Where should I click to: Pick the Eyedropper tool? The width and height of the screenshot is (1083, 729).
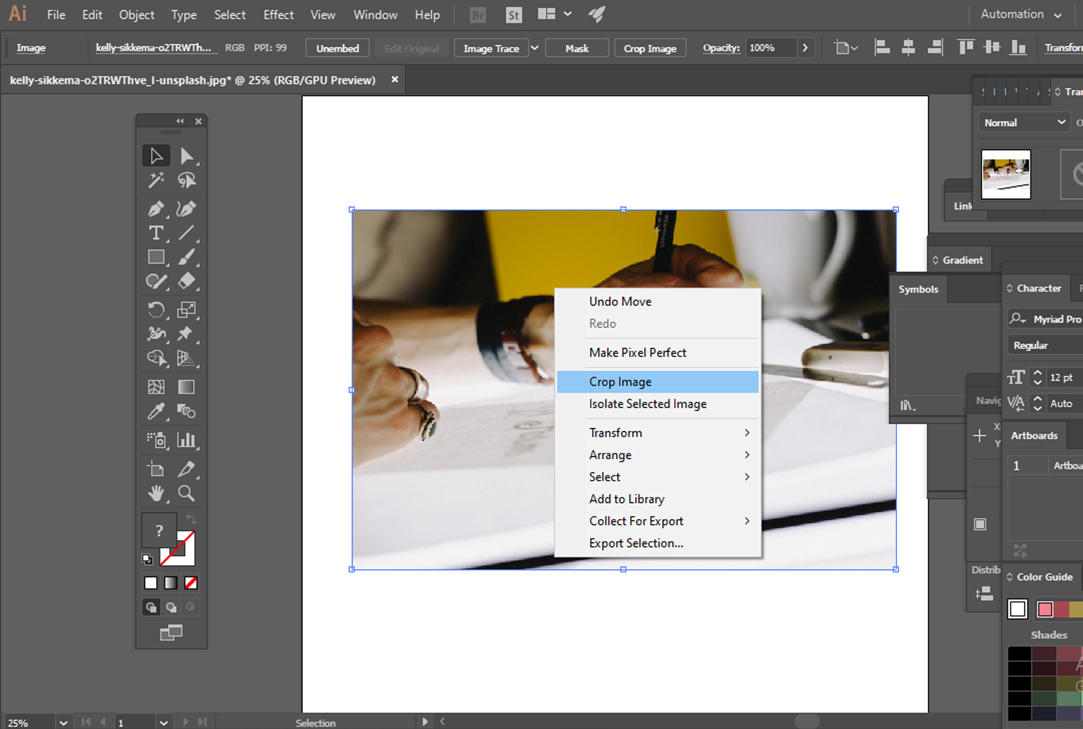(x=156, y=412)
